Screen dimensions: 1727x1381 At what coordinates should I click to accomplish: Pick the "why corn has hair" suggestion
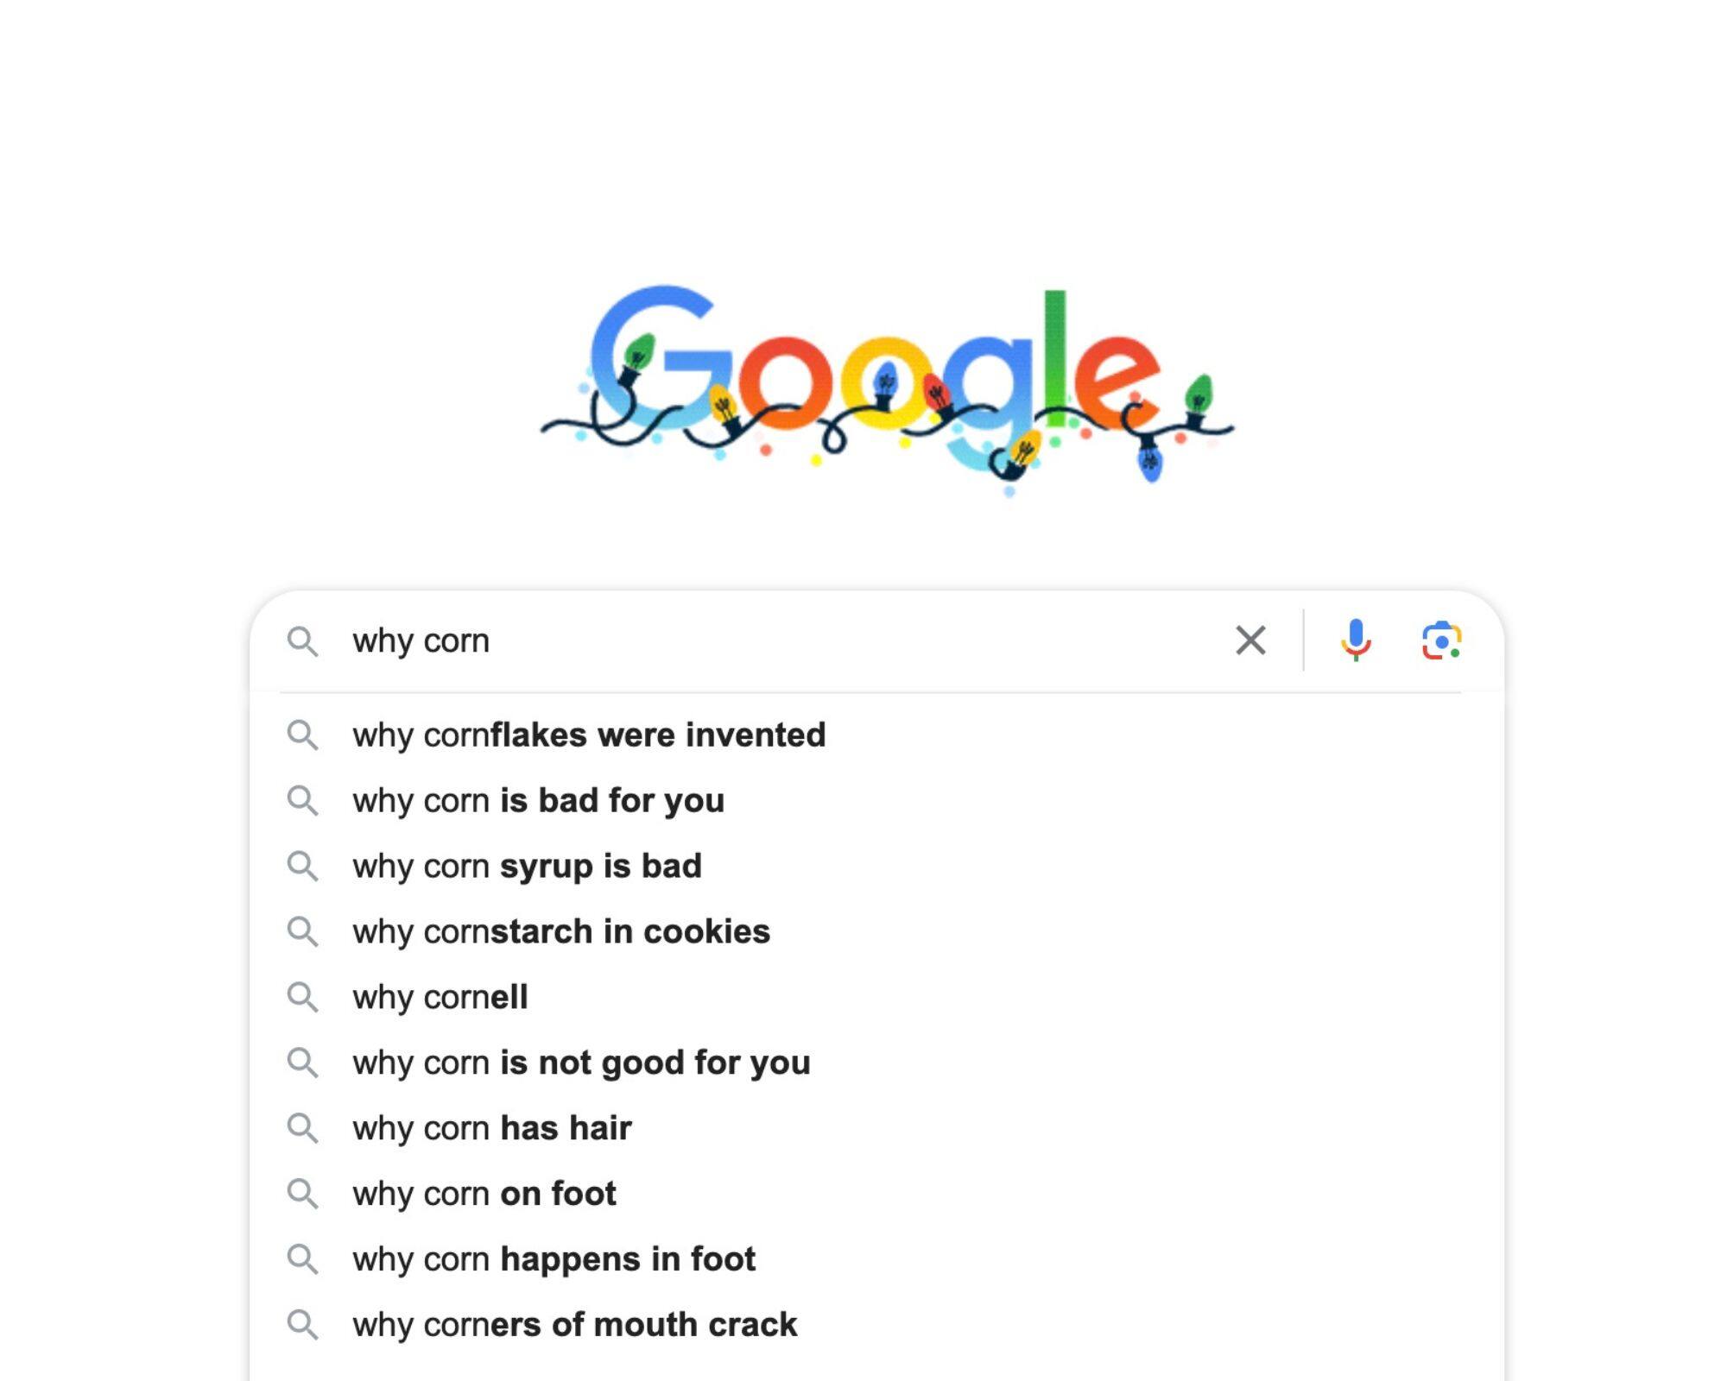pos(492,1129)
